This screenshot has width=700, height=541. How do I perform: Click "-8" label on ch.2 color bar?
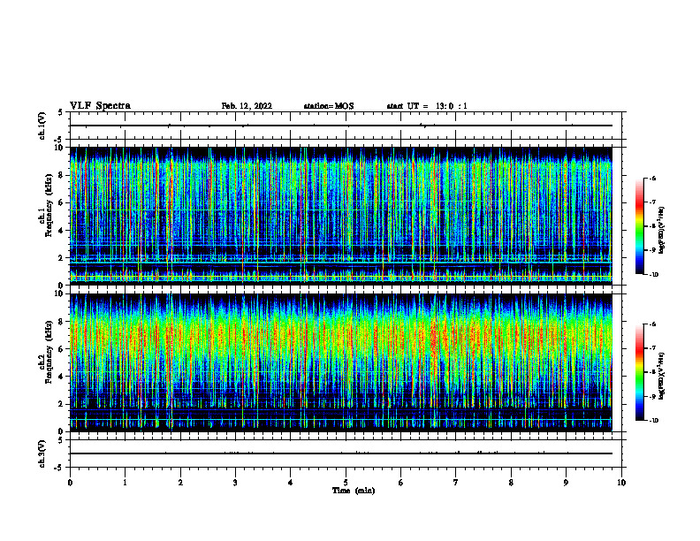[652, 373]
